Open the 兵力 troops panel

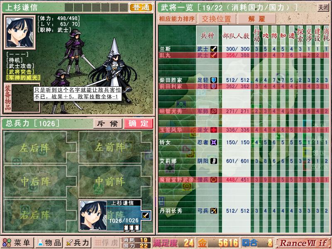click(78, 243)
